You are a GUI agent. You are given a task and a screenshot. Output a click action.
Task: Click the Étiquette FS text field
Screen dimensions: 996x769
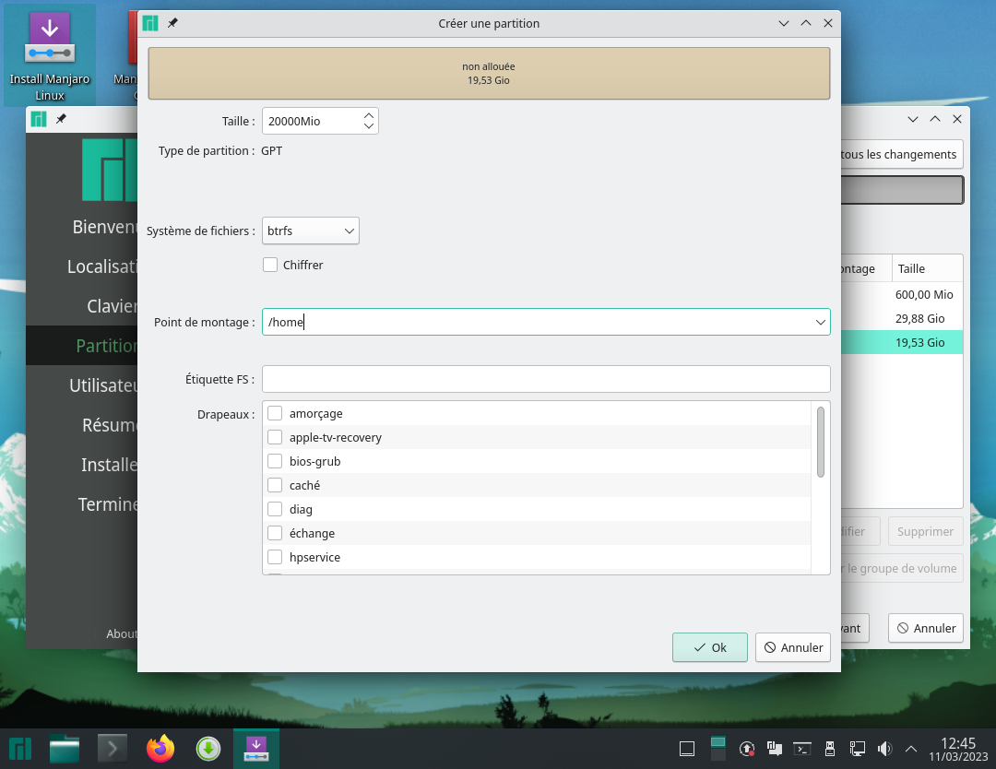coord(546,379)
